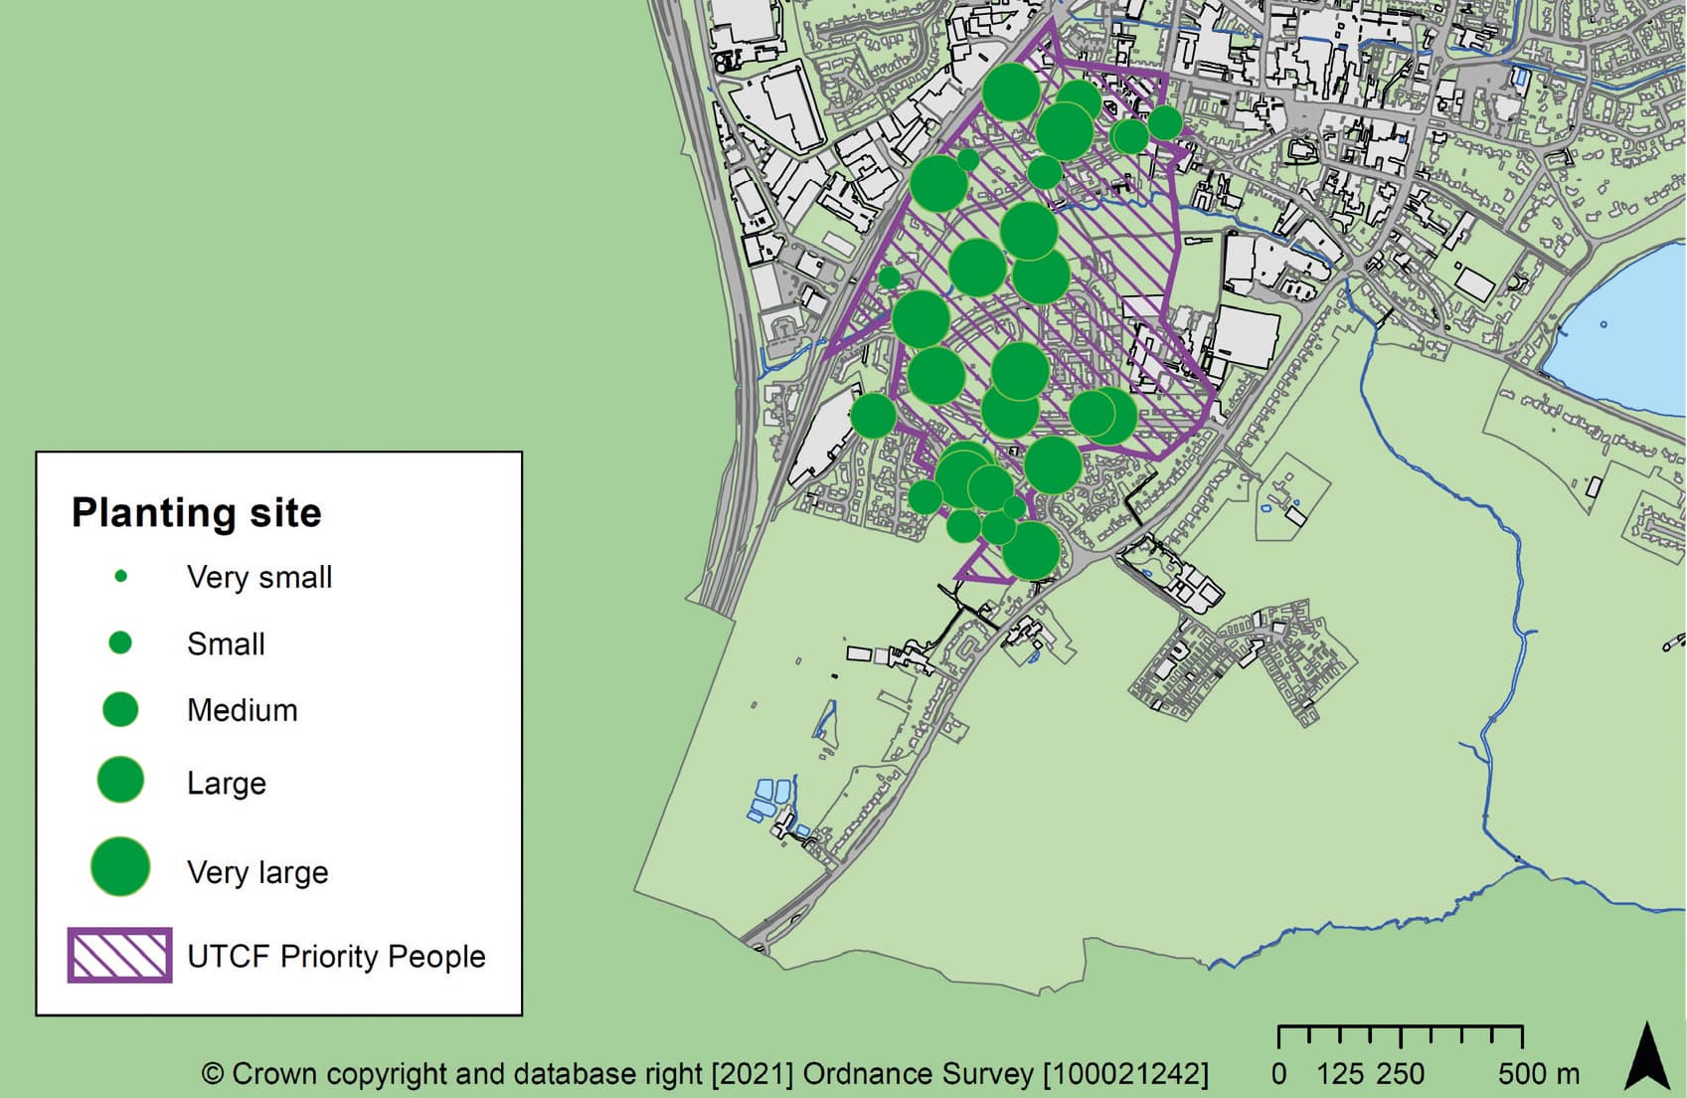The image size is (1687, 1098).
Task: Click the north arrow symbol
Action: pos(1647,1054)
